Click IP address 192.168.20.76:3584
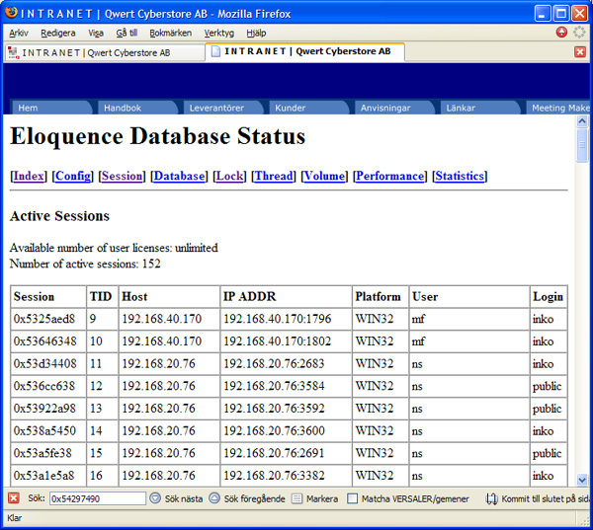 (274, 386)
